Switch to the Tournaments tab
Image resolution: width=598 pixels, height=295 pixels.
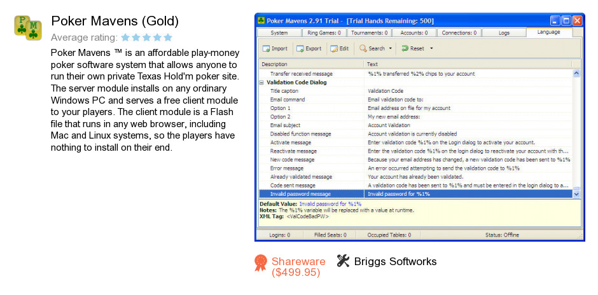[369, 33]
